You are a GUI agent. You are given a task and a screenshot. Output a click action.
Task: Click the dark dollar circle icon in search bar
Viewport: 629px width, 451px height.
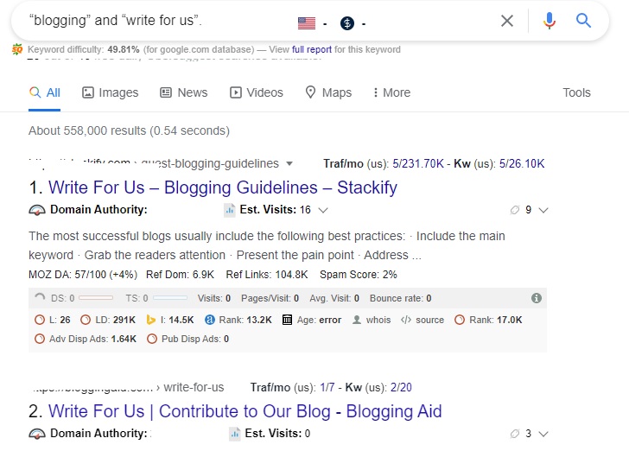pos(347,23)
